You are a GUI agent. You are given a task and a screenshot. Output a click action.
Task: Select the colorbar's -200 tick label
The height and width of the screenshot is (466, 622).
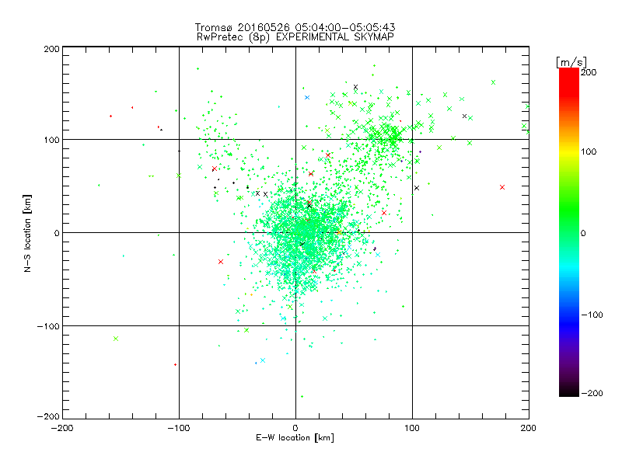pos(592,393)
